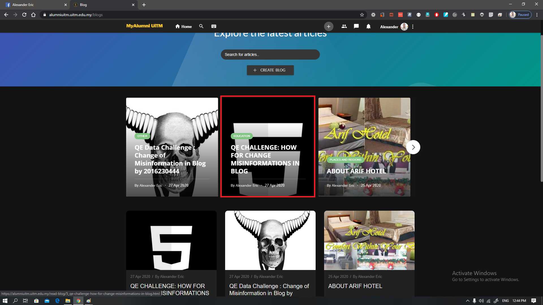Image resolution: width=543 pixels, height=305 pixels.
Task: Open the three-dot menu beside Alexander
Action: (x=413, y=27)
